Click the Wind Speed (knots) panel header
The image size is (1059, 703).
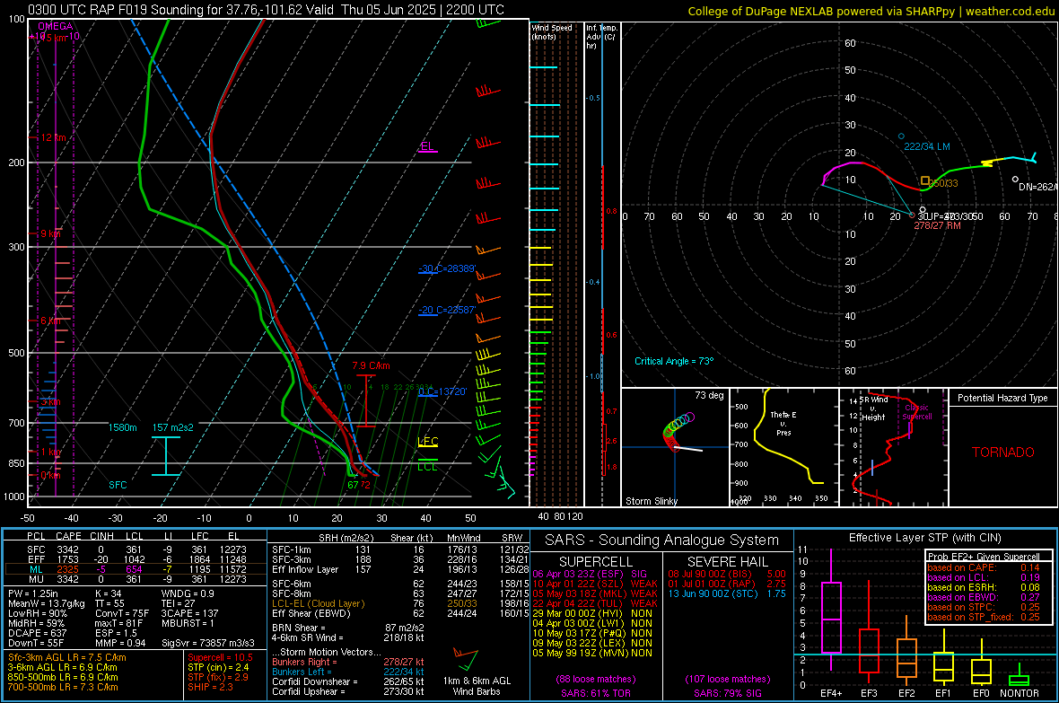(551, 31)
